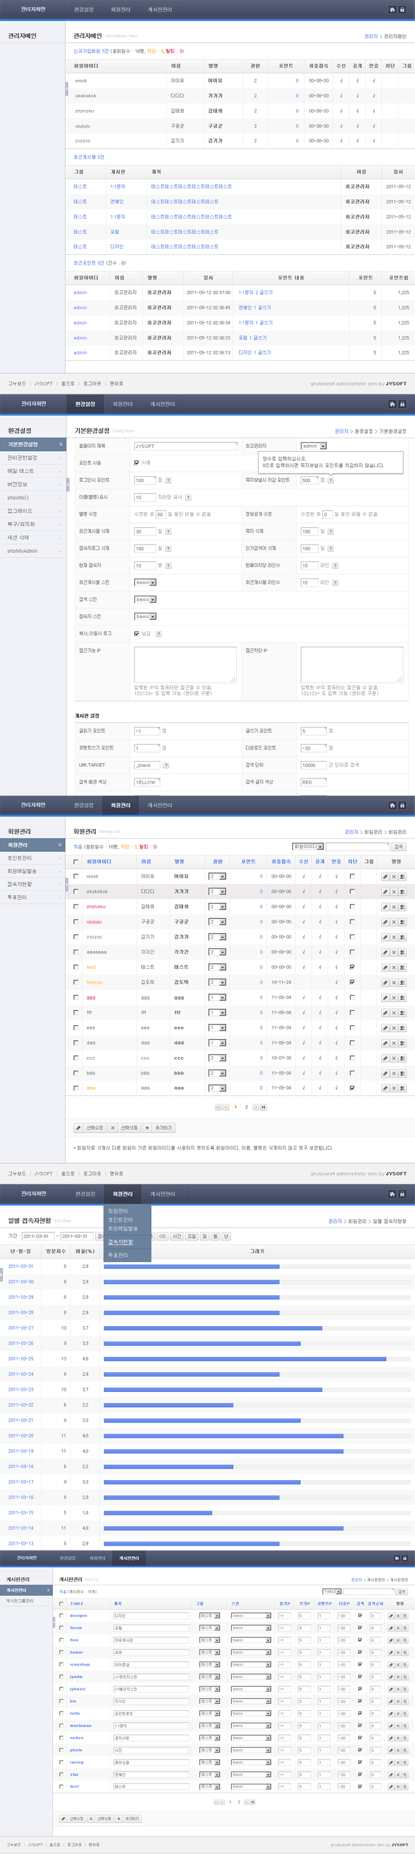Open phpMyAdmin in the 환경설정 sidebar
The height and width of the screenshot is (1854, 415).
point(22,552)
